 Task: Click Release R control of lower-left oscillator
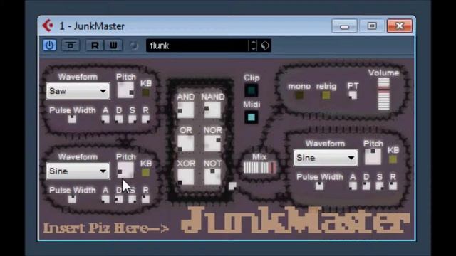[x=145, y=199]
